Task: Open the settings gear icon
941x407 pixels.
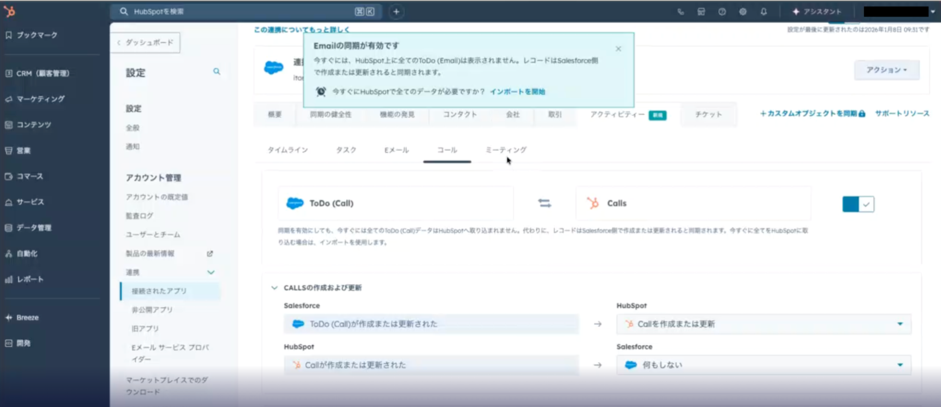Action: click(742, 12)
